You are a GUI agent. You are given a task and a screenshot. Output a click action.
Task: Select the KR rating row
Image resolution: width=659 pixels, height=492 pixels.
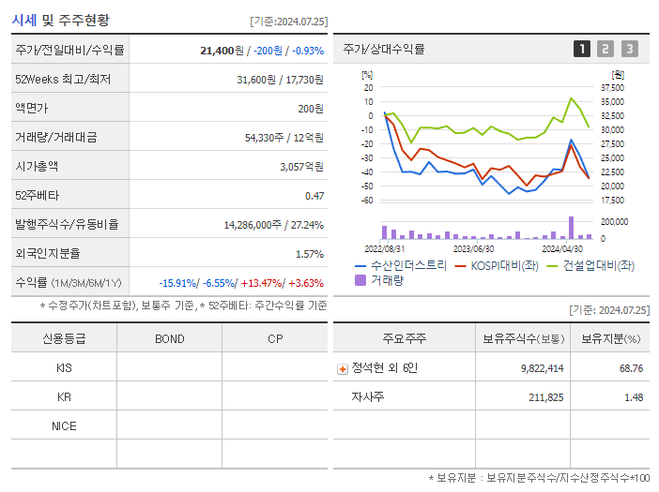(169, 396)
